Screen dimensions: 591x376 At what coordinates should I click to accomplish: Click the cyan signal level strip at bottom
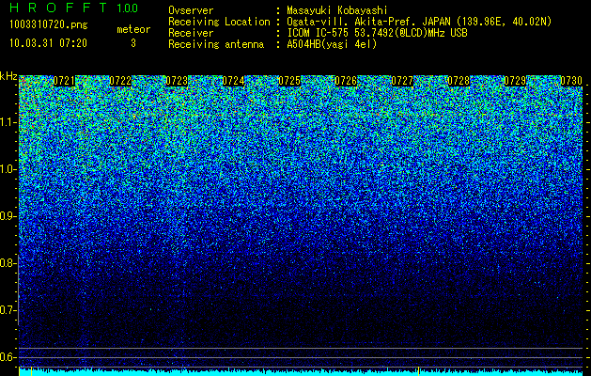301,372
